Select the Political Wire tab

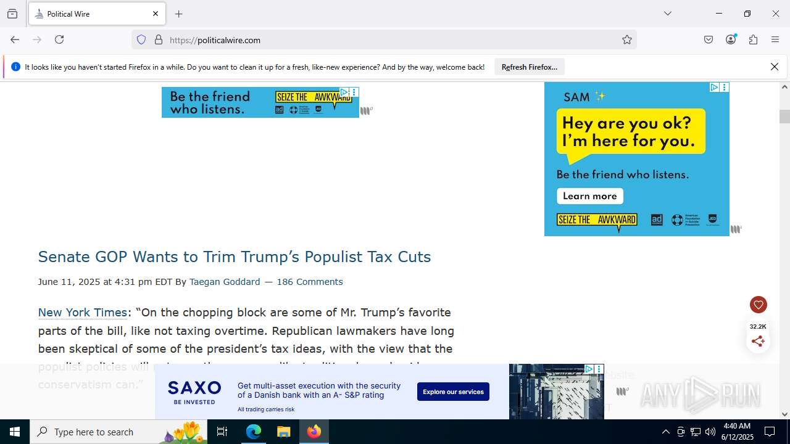pos(97,14)
